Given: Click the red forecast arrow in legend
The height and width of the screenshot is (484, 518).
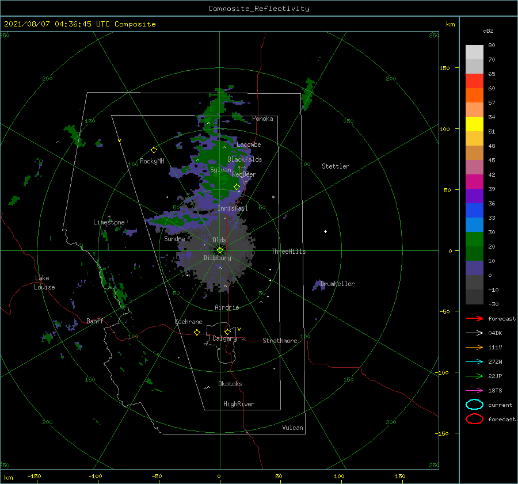Looking at the screenshot, I should point(474,318).
